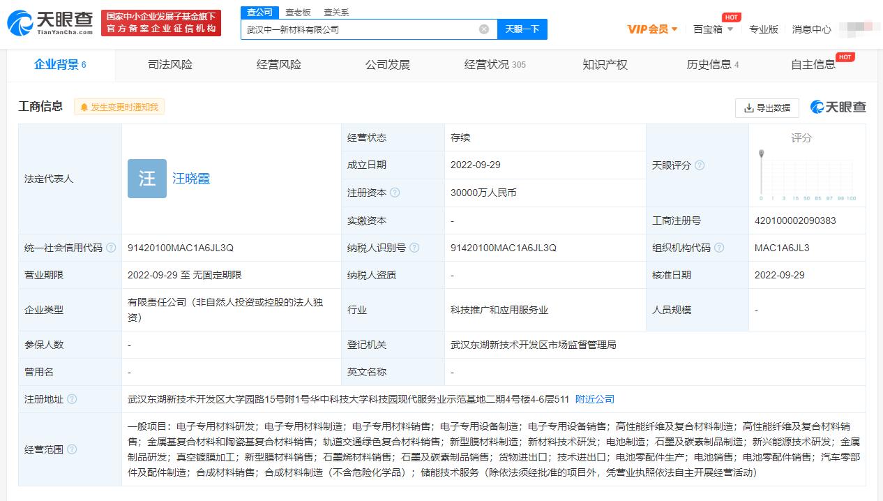Switch to the 查关系 search tab
The width and height of the screenshot is (883, 501).
(336, 12)
